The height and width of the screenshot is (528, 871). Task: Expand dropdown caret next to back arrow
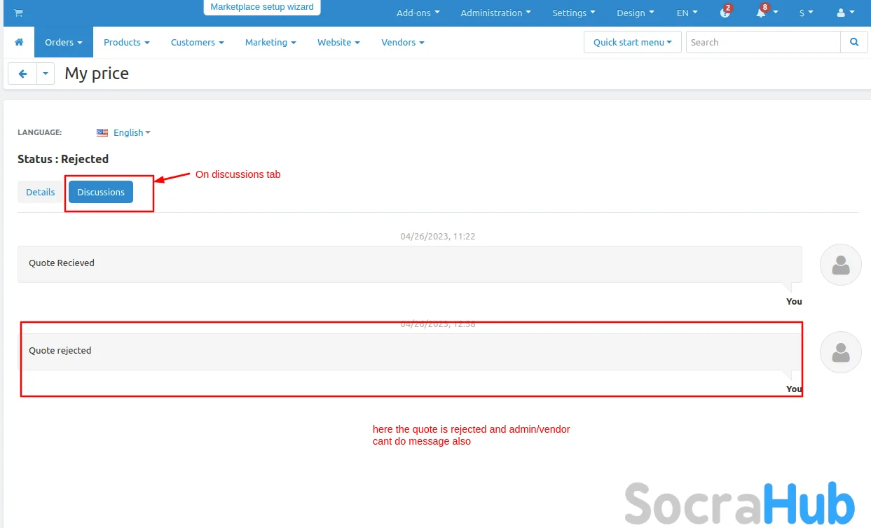[46, 74]
